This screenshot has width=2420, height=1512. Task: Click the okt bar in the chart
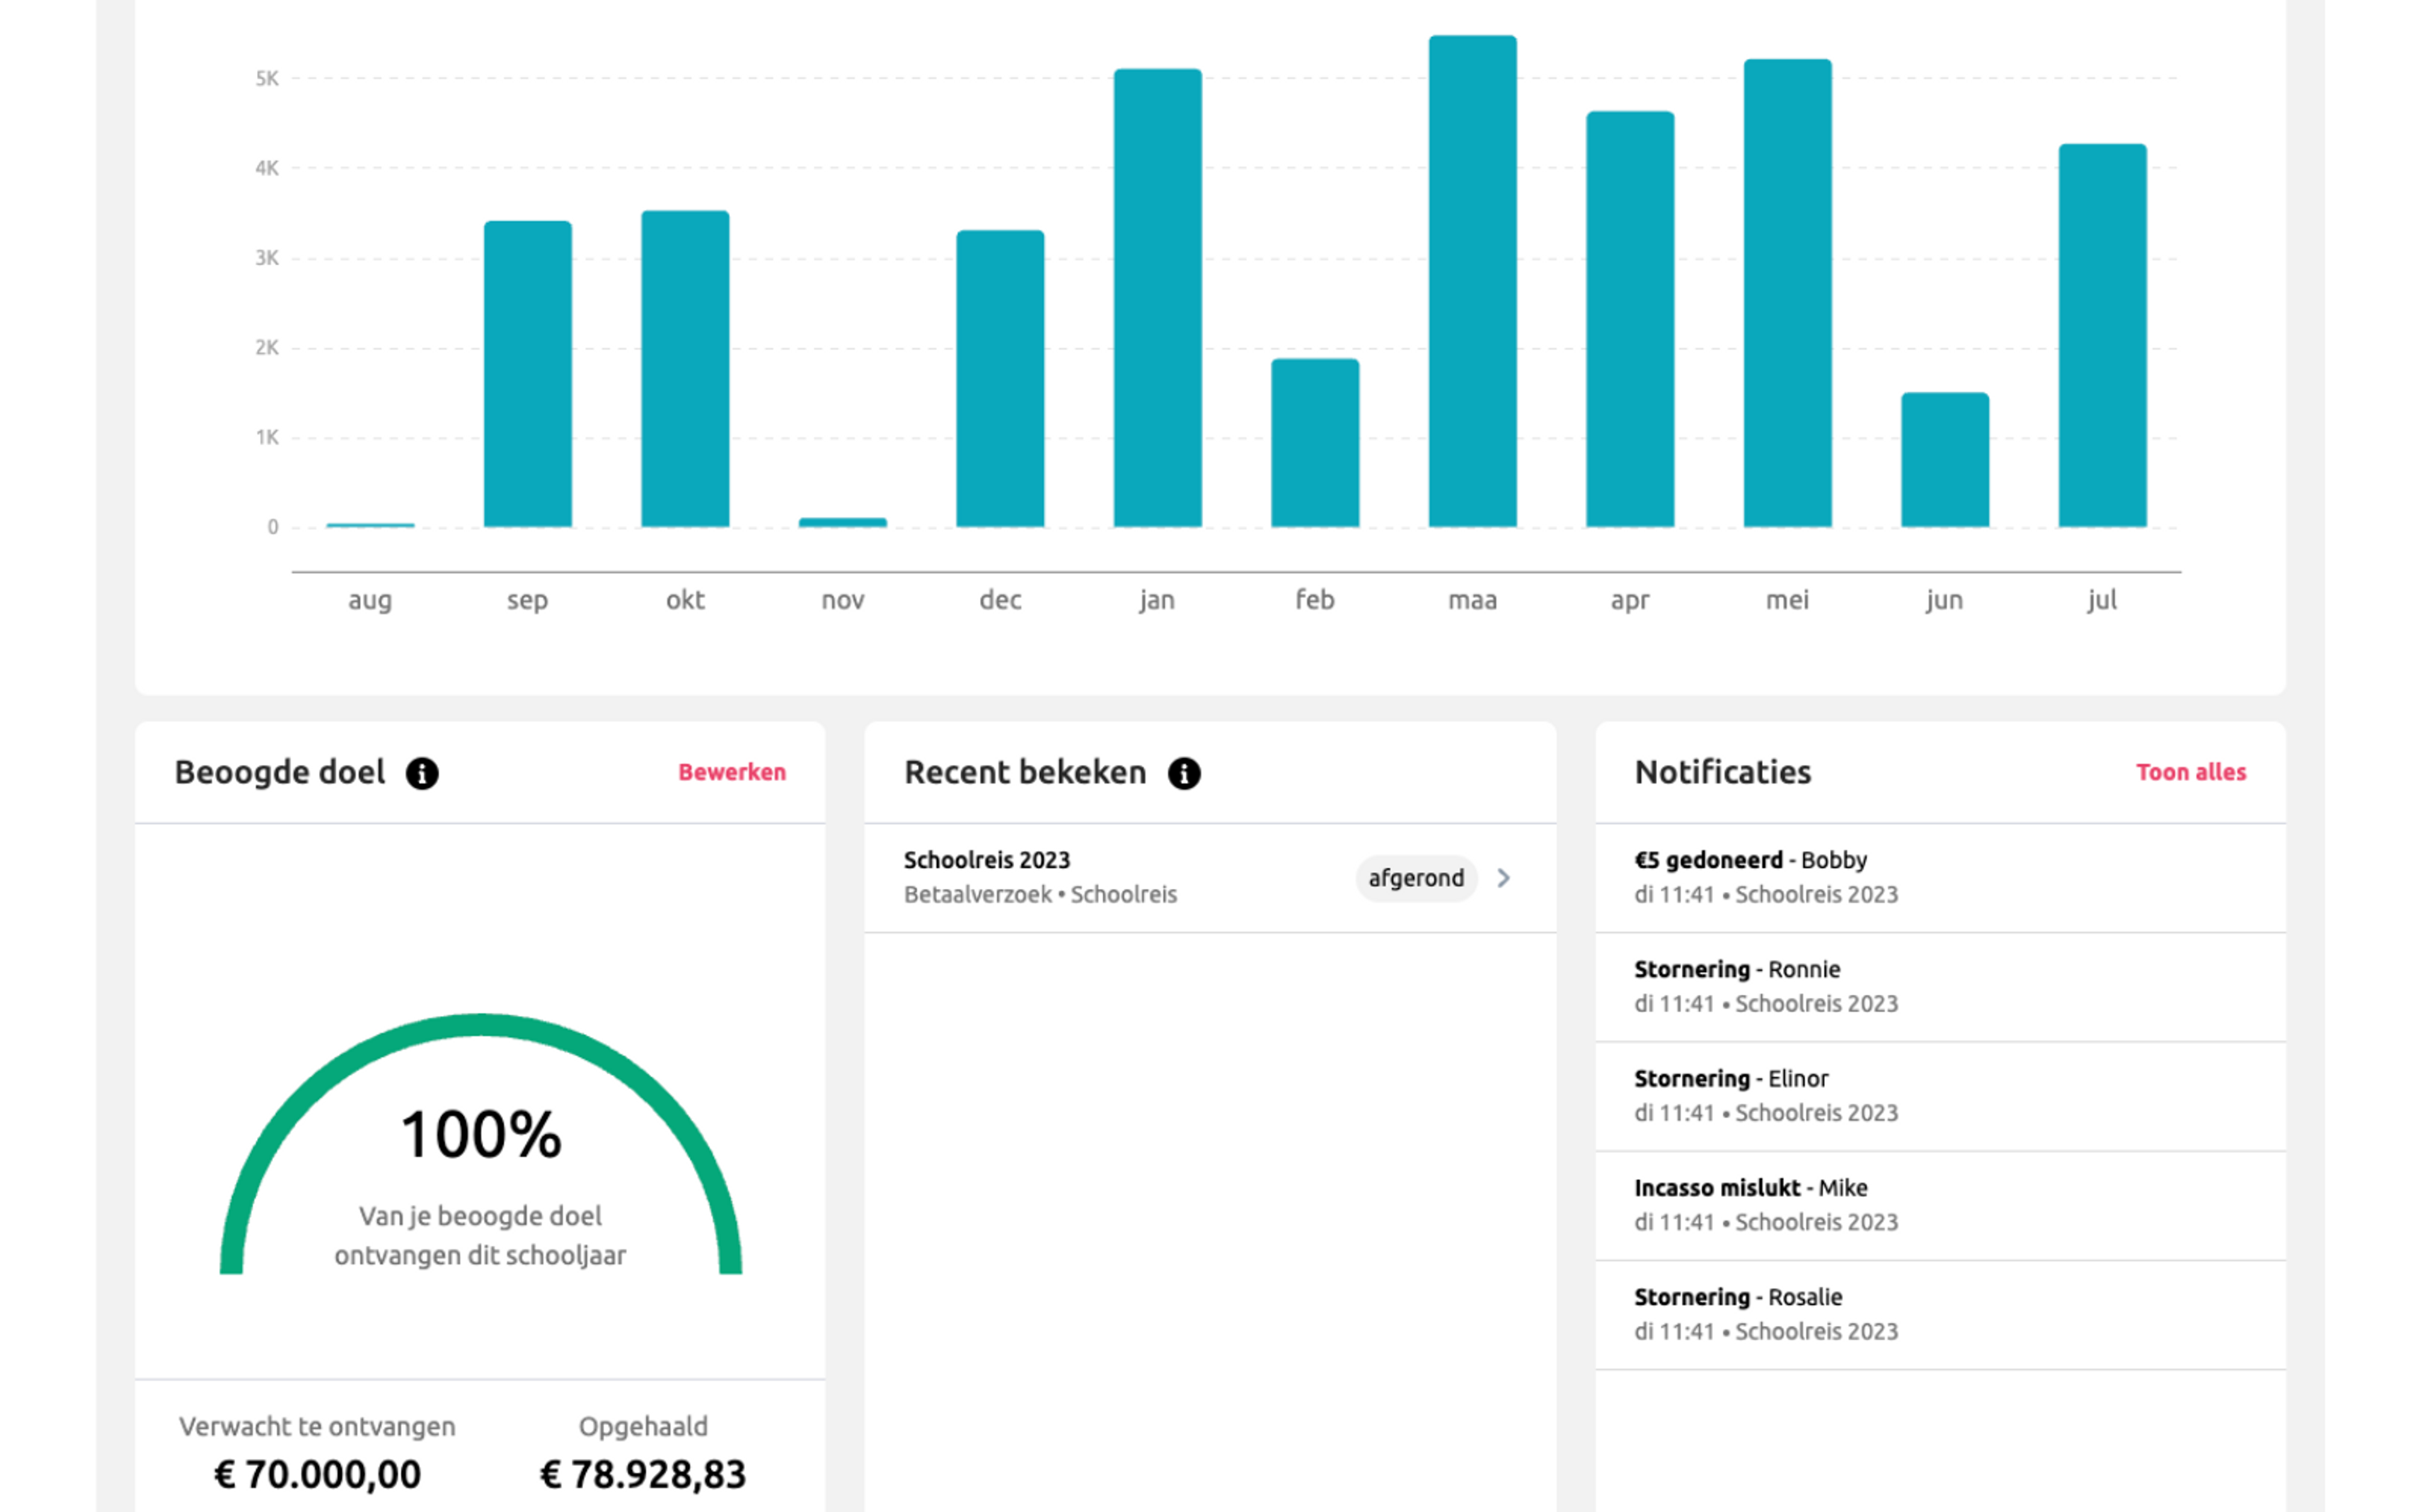click(685, 369)
